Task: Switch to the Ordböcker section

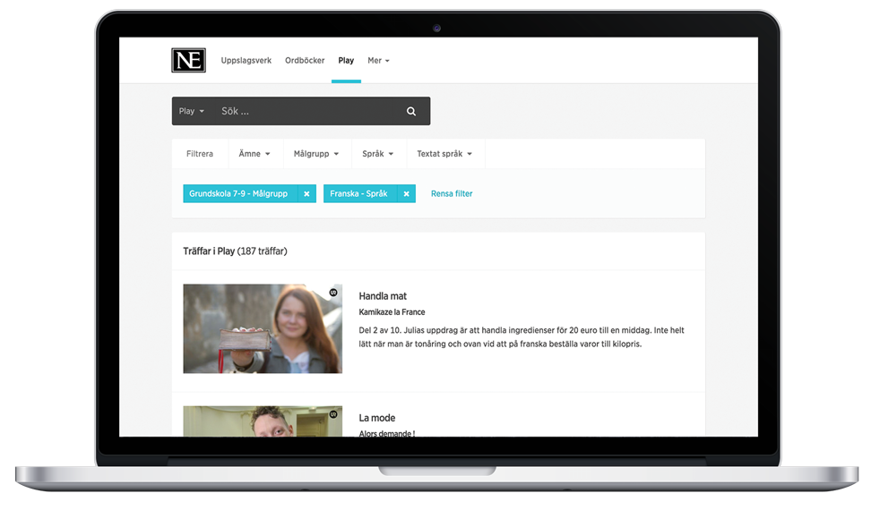Action: (305, 61)
